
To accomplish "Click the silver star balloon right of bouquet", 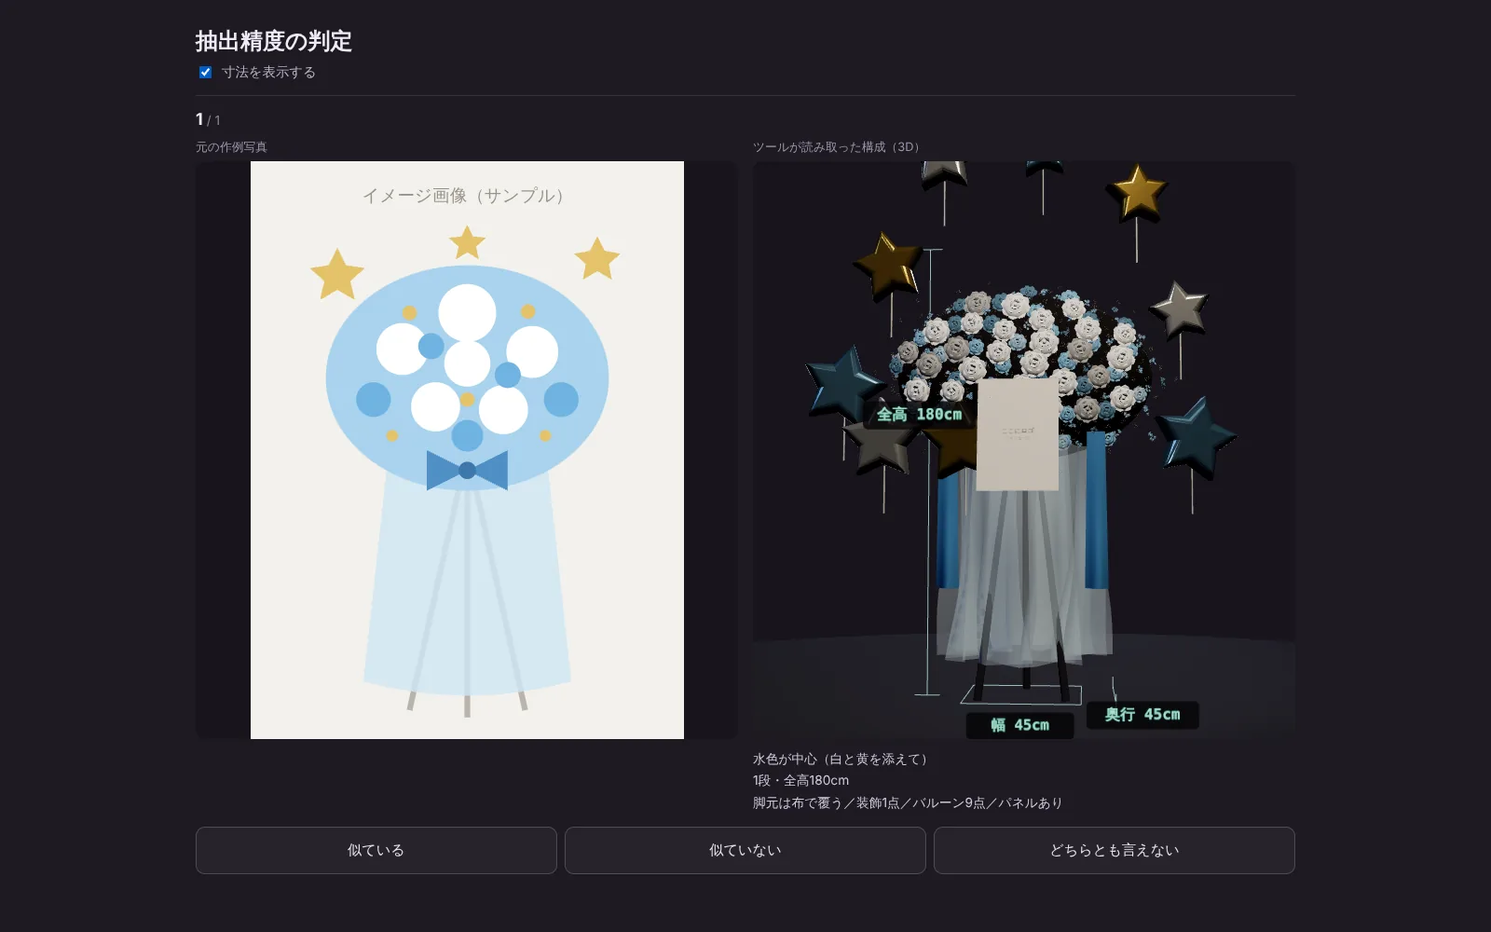I will 1180,308.
